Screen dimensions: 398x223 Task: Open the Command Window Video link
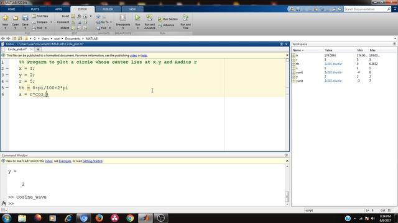click(x=49, y=161)
